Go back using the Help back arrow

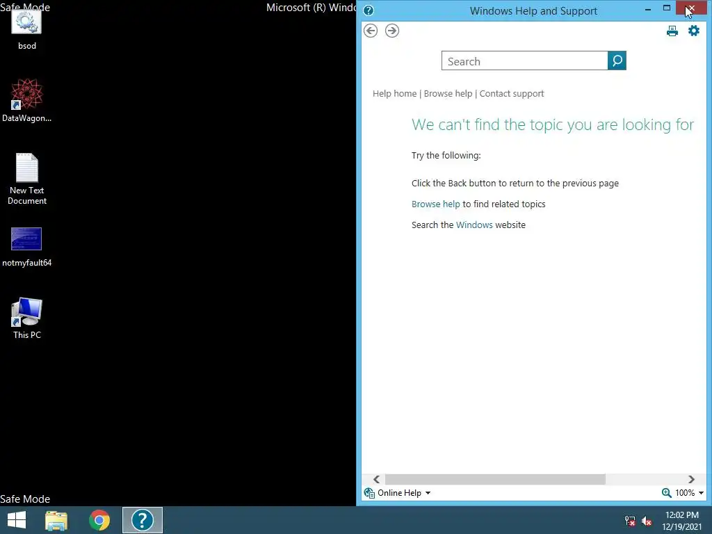click(371, 31)
